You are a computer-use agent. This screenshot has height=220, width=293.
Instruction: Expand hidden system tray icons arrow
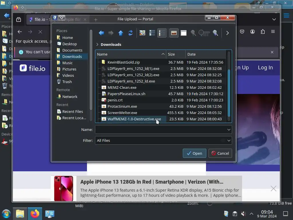click(x=252, y=214)
